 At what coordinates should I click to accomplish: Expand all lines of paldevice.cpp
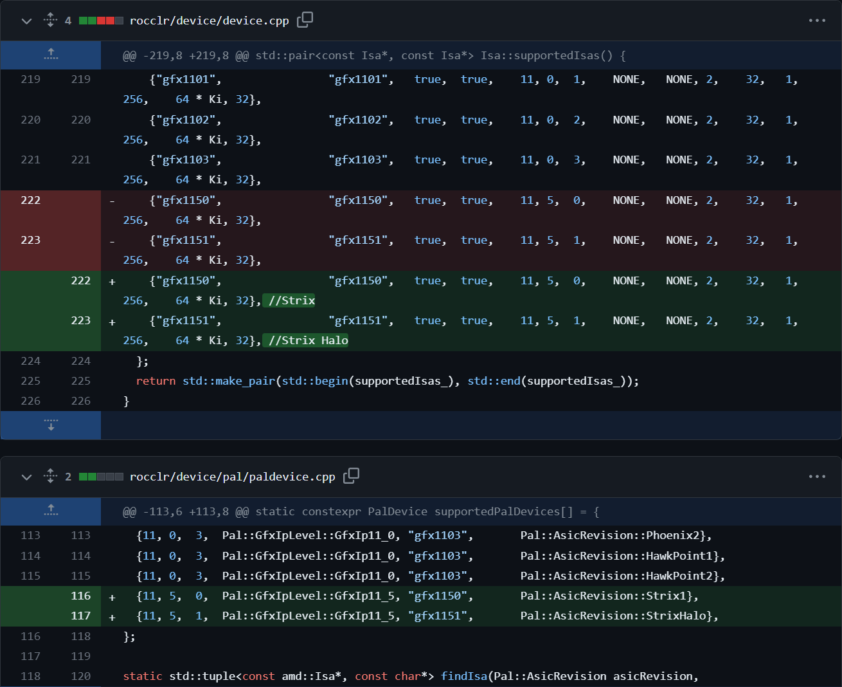[x=50, y=477]
